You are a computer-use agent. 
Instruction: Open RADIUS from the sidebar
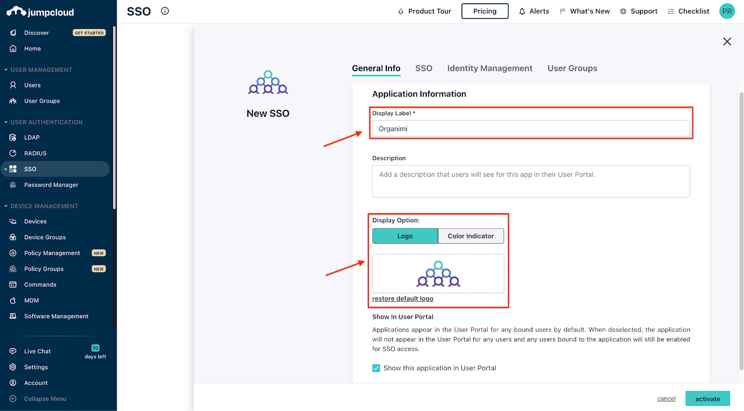35,153
